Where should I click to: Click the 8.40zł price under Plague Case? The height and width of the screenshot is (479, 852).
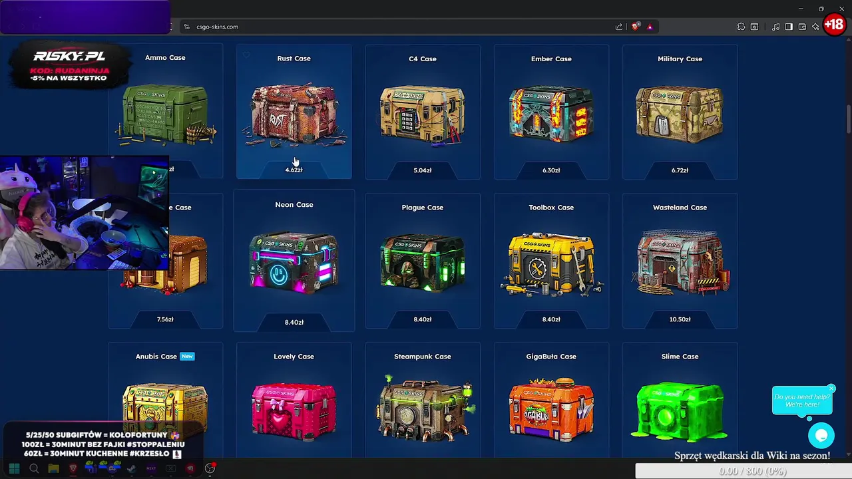tap(423, 319)
